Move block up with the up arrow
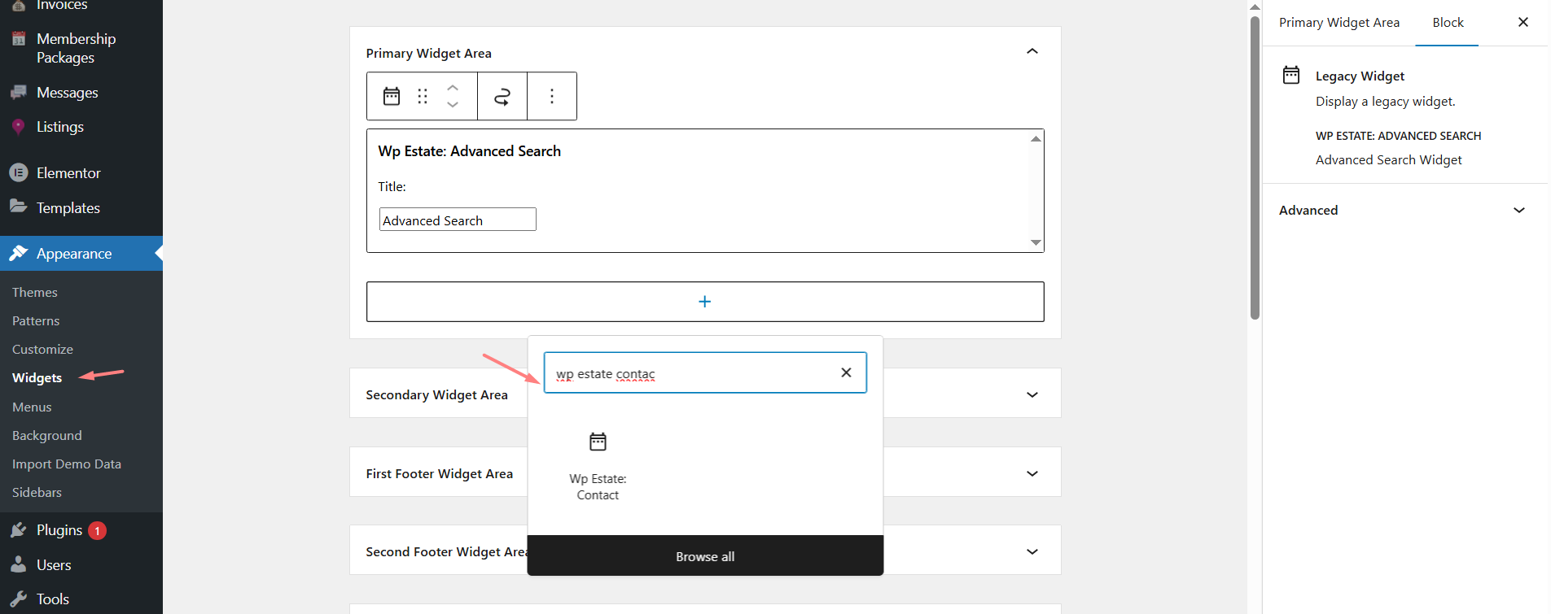Viewport: 1551px width, 614px height. pyautogui.click(x=453, y=88)
